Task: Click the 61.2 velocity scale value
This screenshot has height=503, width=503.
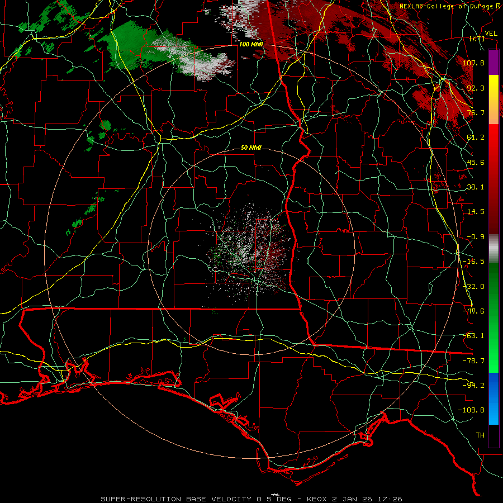Action: [x=476, y=137]
